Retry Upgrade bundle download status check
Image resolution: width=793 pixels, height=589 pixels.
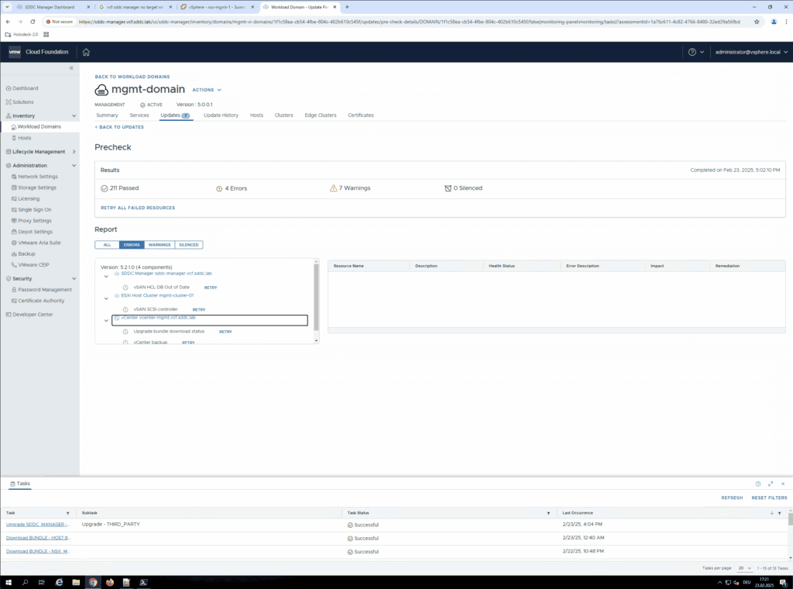[x=225, y=332]
